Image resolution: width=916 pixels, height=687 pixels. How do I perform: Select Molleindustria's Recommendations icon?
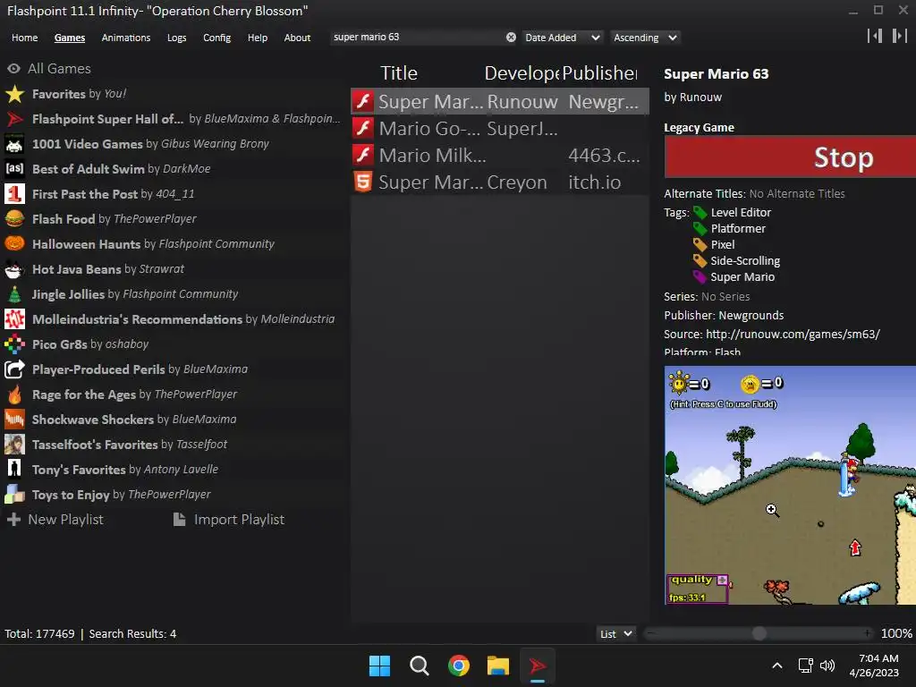(x=14, y=319)
